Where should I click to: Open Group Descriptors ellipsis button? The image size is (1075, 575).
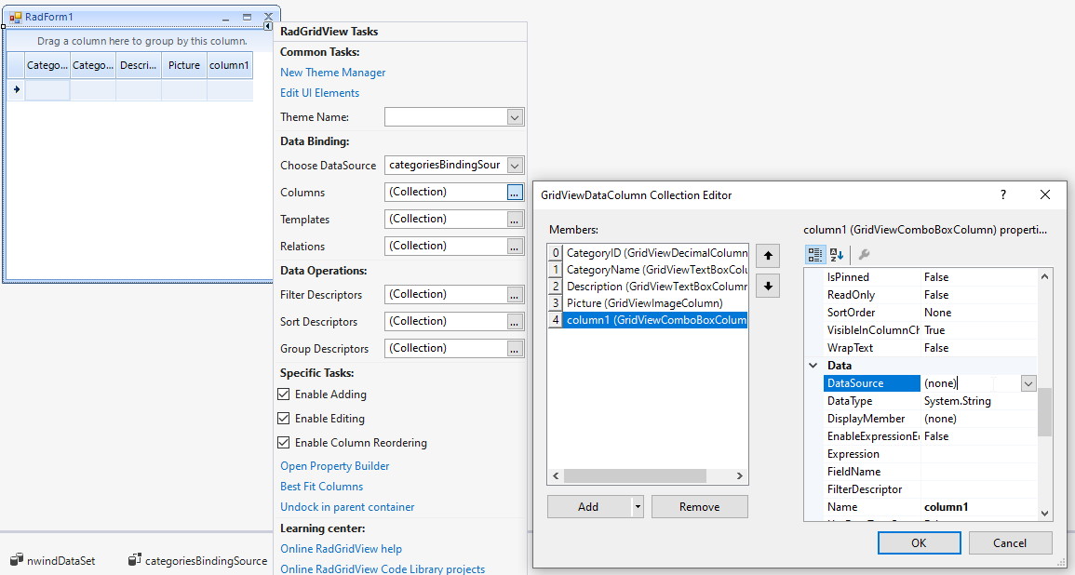pos(515,348)
